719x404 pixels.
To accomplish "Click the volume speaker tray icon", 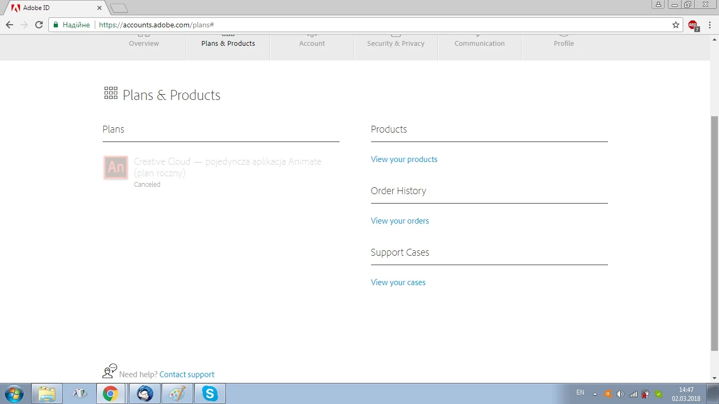I will point(620,394).
